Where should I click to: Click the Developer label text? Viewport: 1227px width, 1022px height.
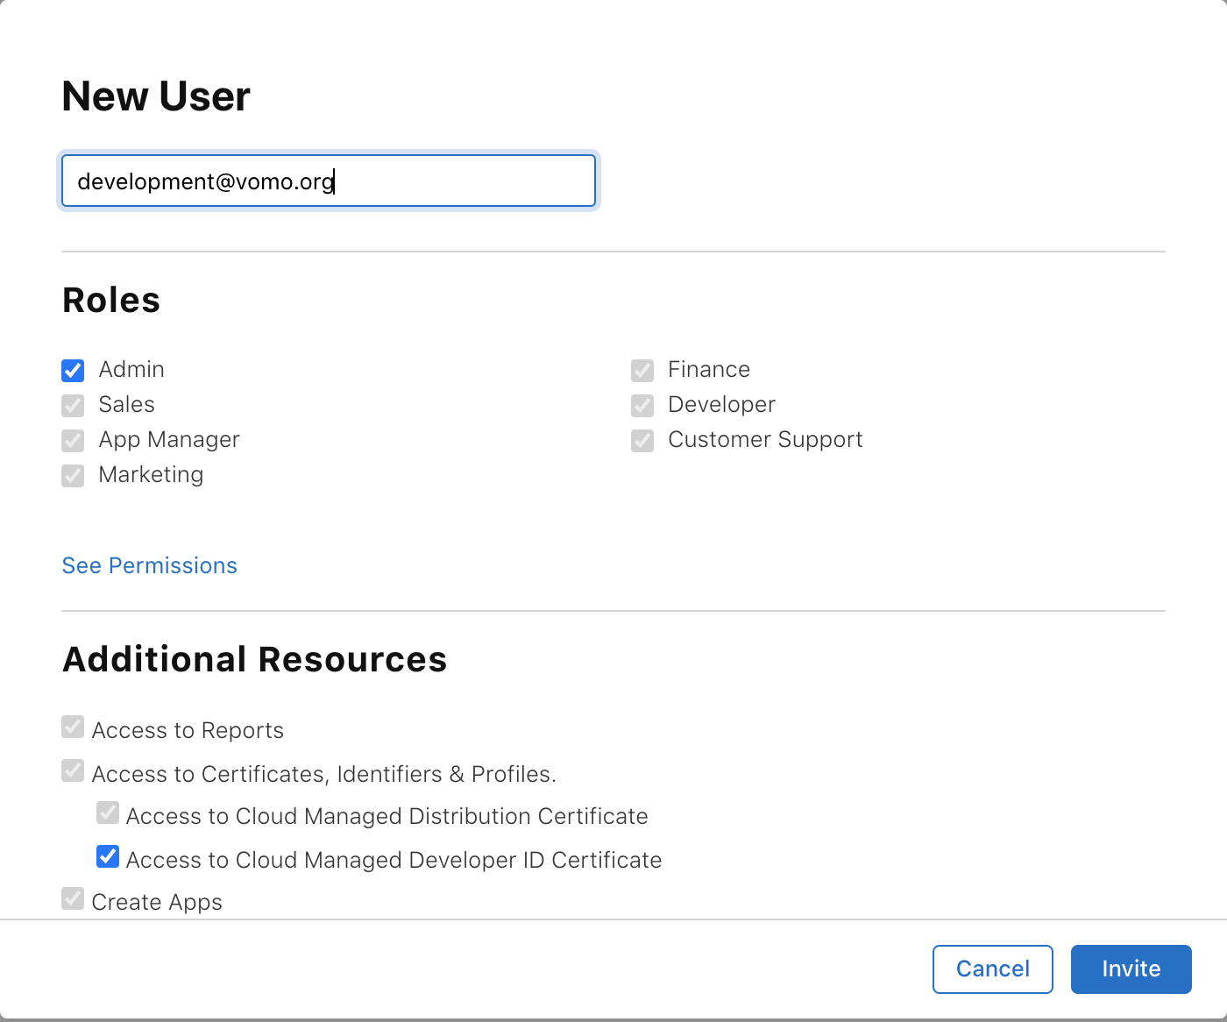722,405
